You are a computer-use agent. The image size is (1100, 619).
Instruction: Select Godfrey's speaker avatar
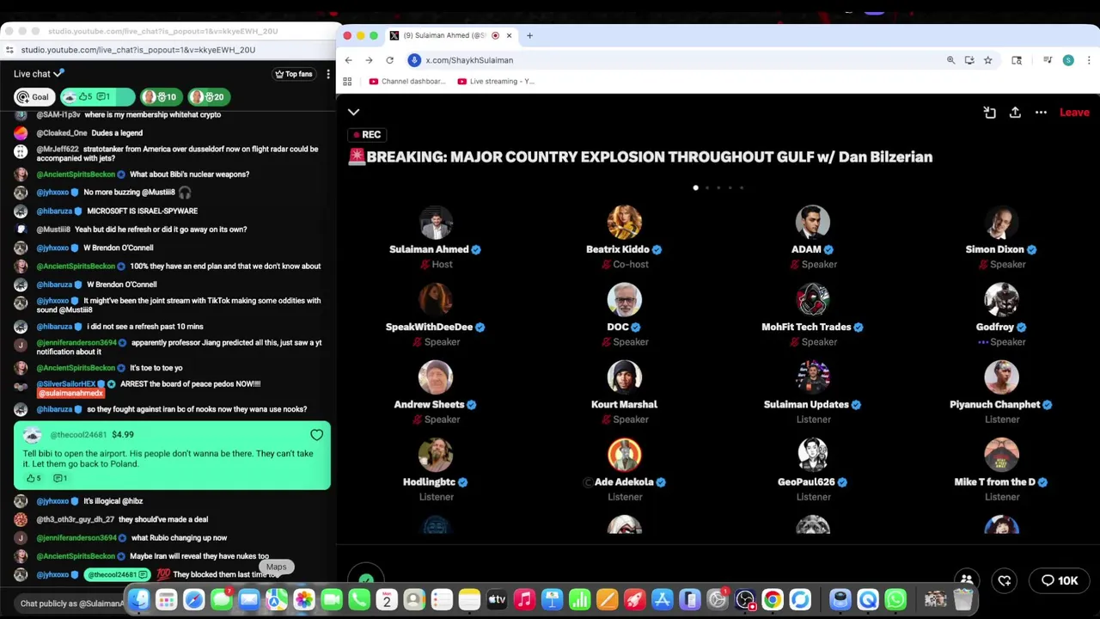pos(1001,300)
